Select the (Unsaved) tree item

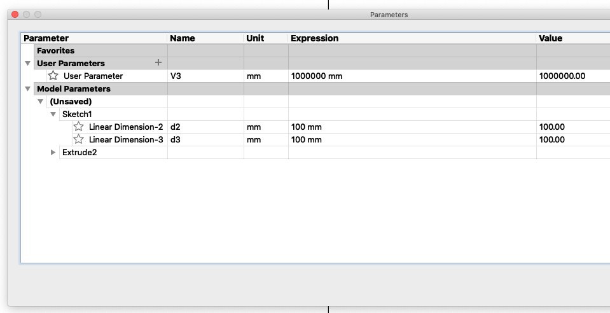(x=71, y=102)
